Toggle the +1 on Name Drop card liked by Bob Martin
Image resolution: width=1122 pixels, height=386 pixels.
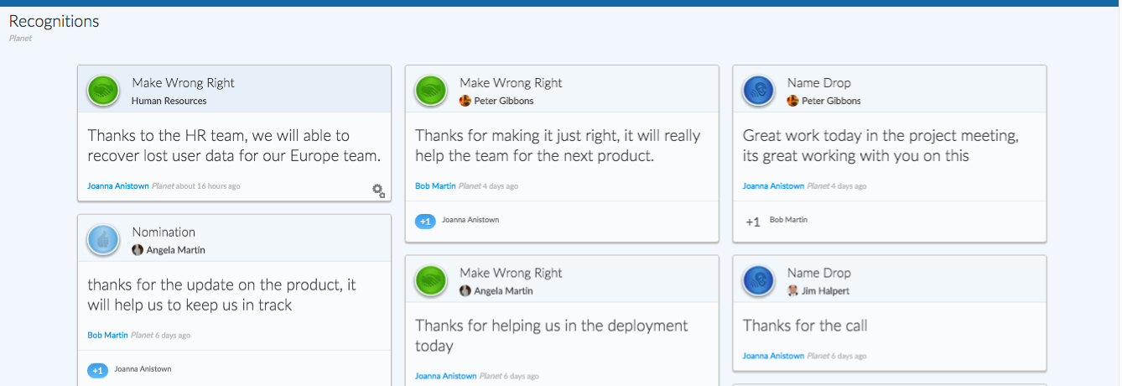tap(753, 222)
